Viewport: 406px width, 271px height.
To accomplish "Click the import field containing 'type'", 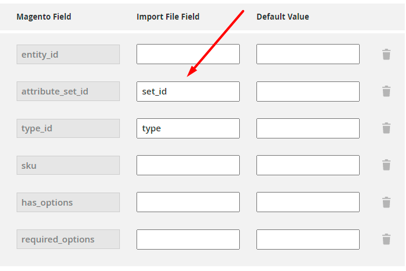I will click(x=188, y=128).
